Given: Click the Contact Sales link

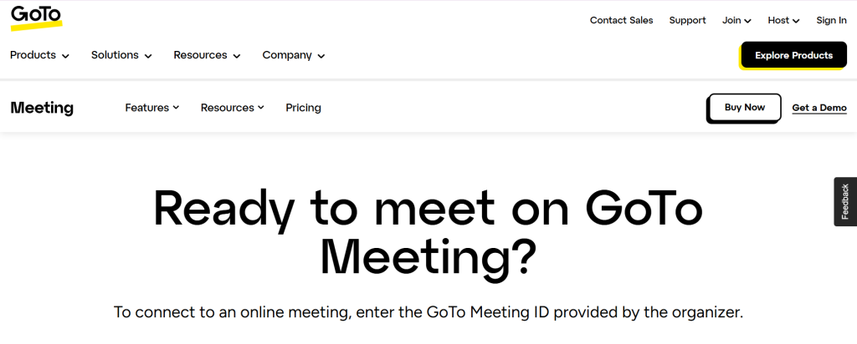Looking at the screenshot, I should tap(621, 20).
